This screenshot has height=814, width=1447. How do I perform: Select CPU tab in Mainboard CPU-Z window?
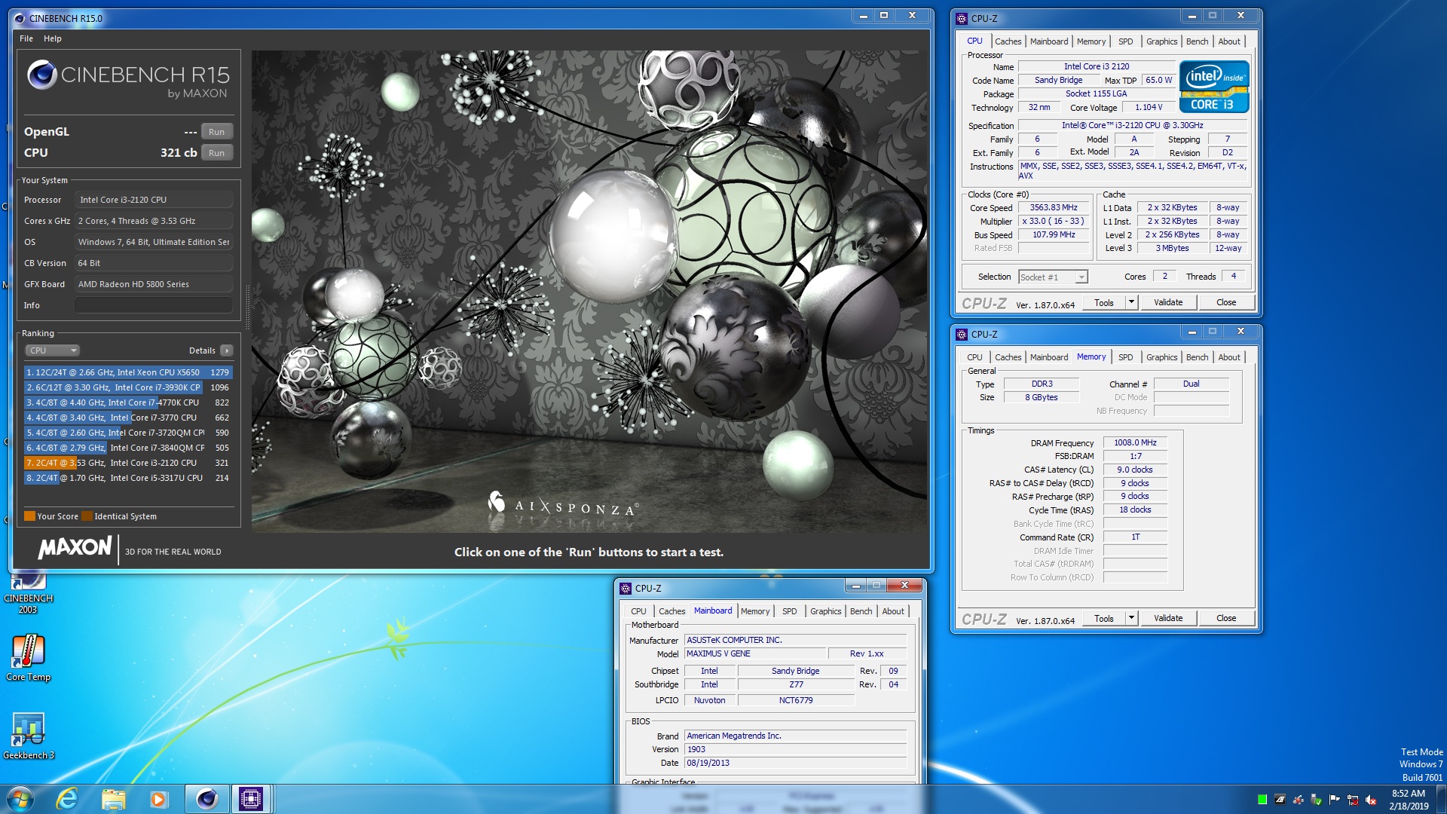click(x=638, y=611)
